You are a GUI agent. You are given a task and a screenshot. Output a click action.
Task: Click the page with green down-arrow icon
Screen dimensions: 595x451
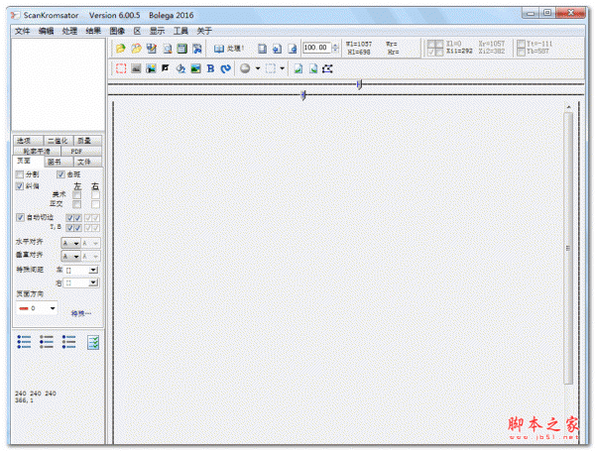point(313,68)
